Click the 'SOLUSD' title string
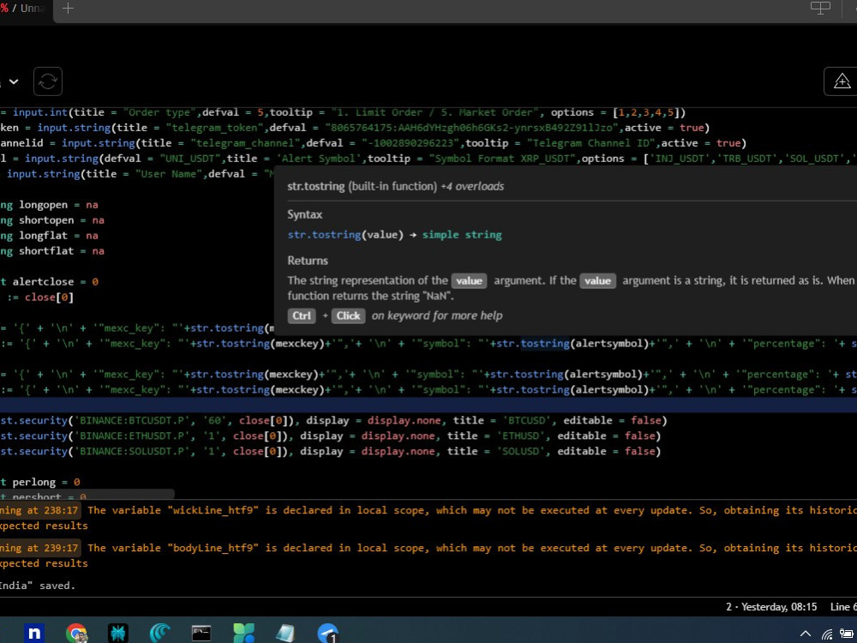857x643 pixels. pos(521,451)
